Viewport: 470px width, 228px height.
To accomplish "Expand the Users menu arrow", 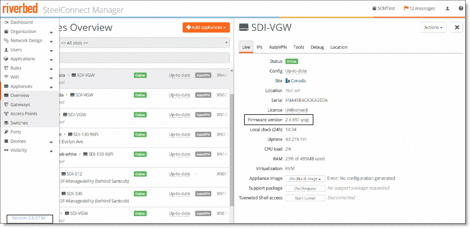I will point(51,51).
